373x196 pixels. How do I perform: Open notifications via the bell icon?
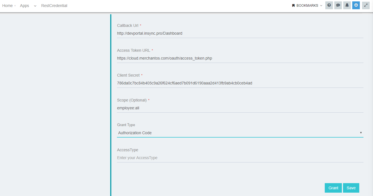[347, 5]
